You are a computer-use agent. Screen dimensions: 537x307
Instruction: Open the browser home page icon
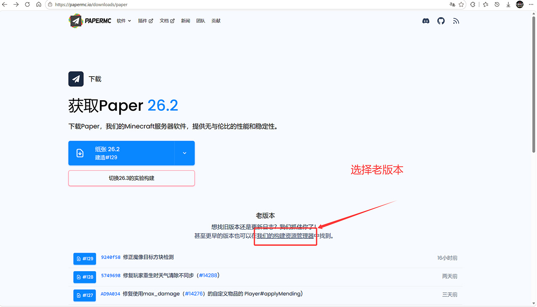pyautogui.click(x=38, y=5)
